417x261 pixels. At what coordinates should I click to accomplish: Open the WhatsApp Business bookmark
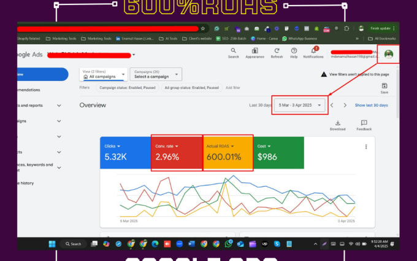[x=300, y=39]
